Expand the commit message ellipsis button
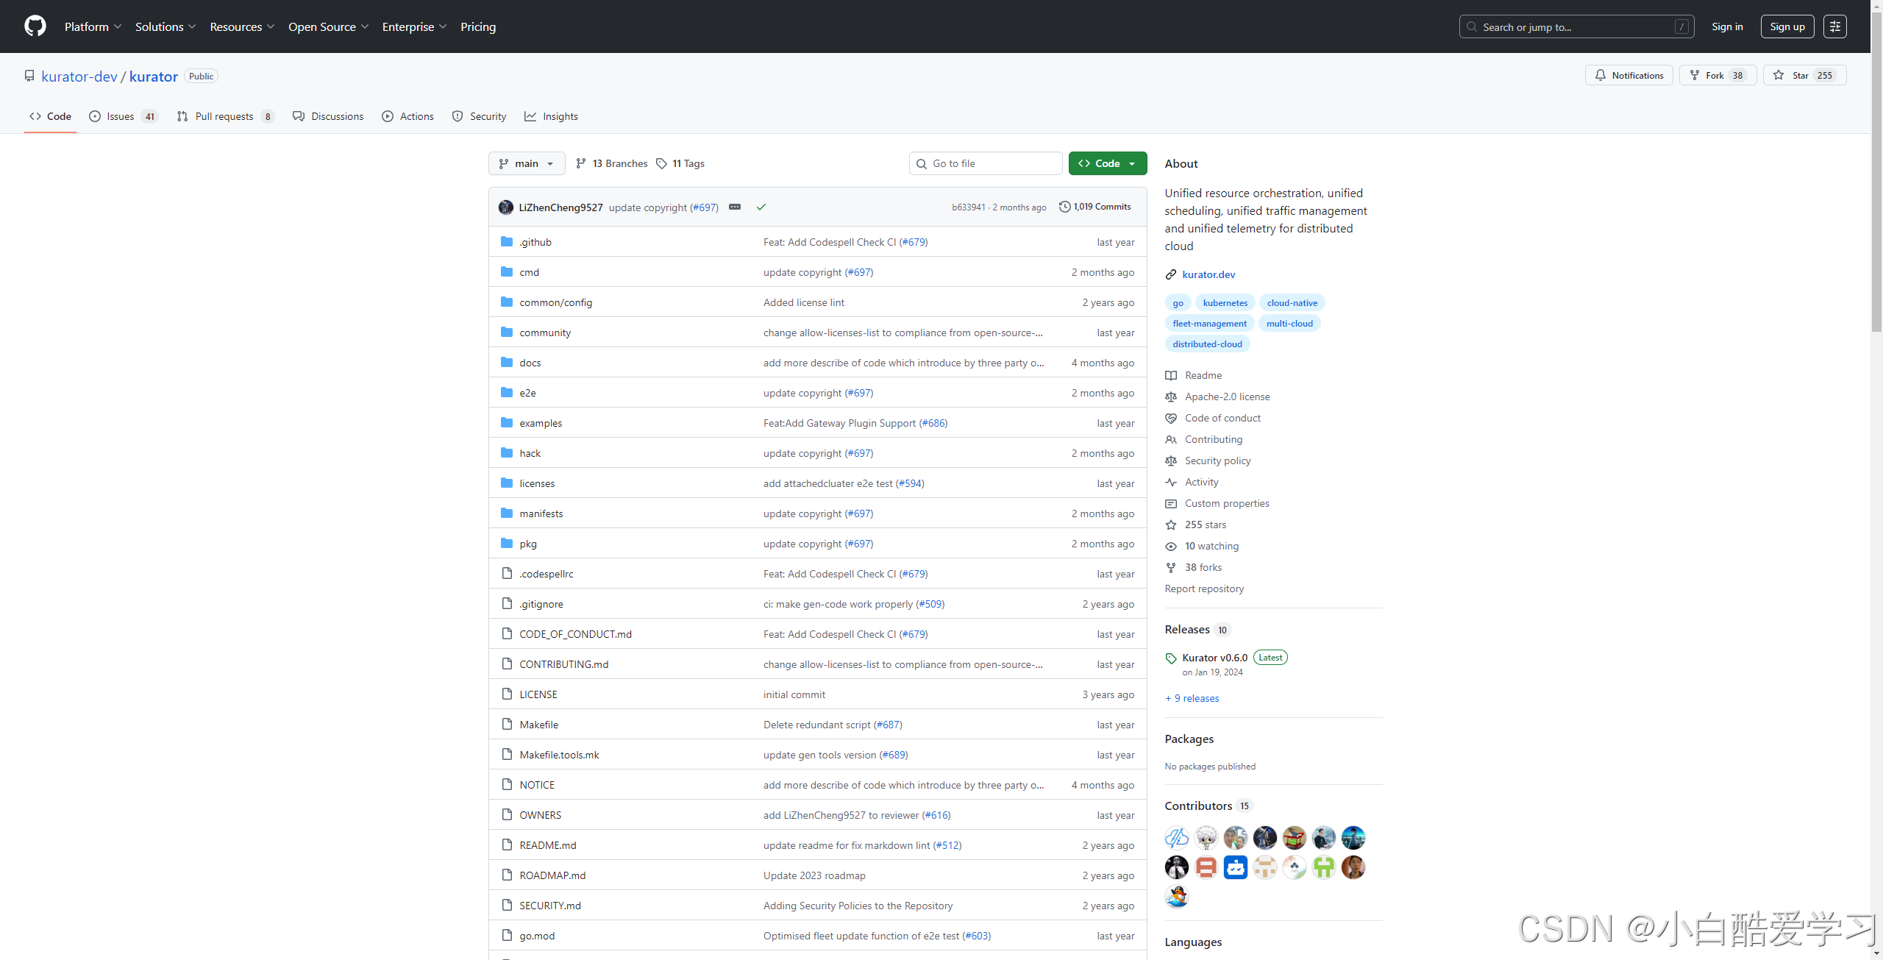Viewport: 1883px width, 960px height. coord(734,207)
